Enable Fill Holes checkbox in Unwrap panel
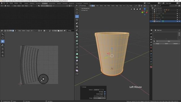Screen dimensions: 181x102 click(105, 92)
